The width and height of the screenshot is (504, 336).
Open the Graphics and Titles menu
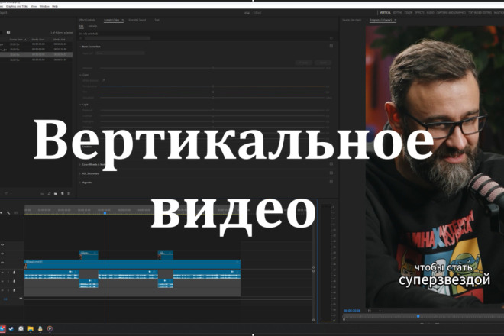point(17,6)
